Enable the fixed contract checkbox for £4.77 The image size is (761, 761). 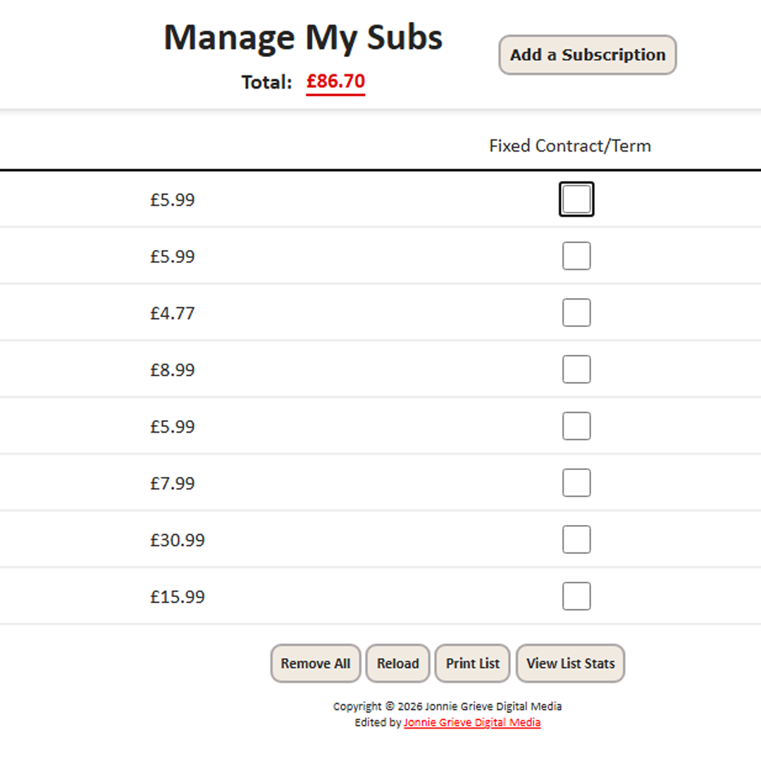tap(576, 313)
